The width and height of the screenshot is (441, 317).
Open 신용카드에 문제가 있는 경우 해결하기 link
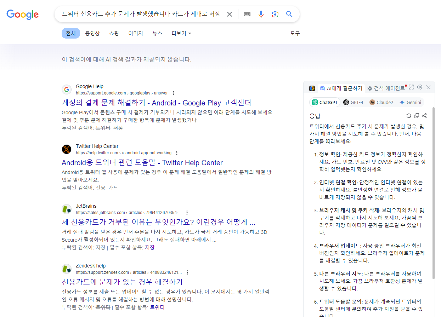pyautogui.click(x=122, y=282)
